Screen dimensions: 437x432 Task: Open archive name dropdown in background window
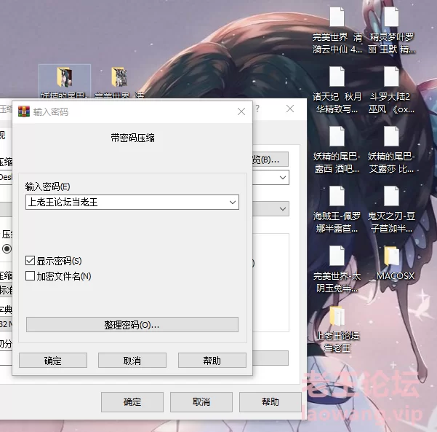283,178
